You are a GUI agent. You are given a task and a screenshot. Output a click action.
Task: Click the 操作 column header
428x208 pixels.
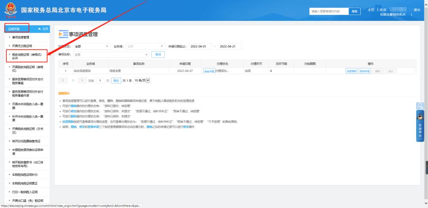click(x=371, y=64)
